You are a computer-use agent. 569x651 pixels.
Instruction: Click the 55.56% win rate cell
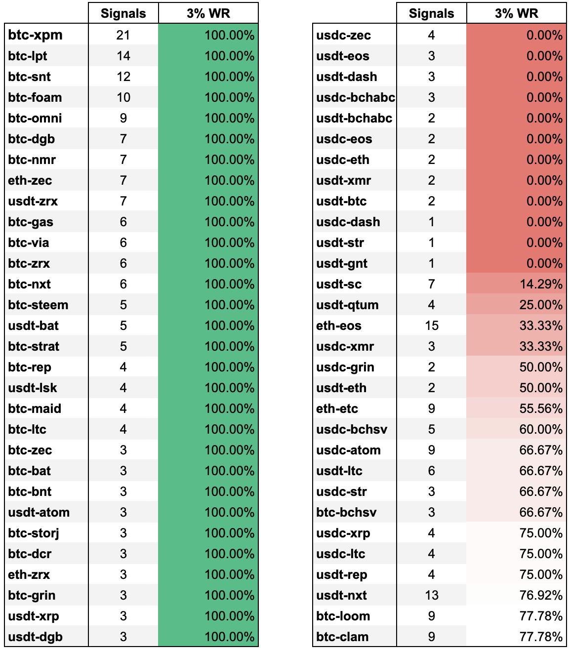tap(516, 408)
